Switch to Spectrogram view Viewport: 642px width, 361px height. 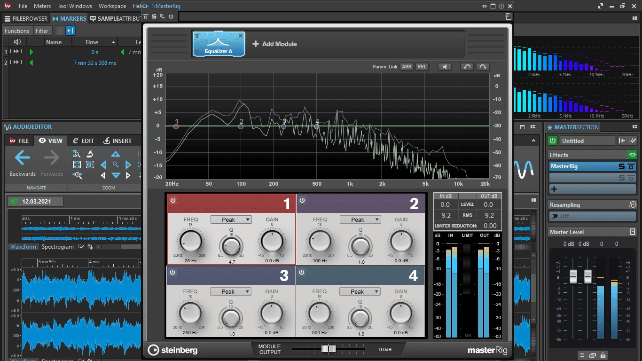click(x=57, y=247)
